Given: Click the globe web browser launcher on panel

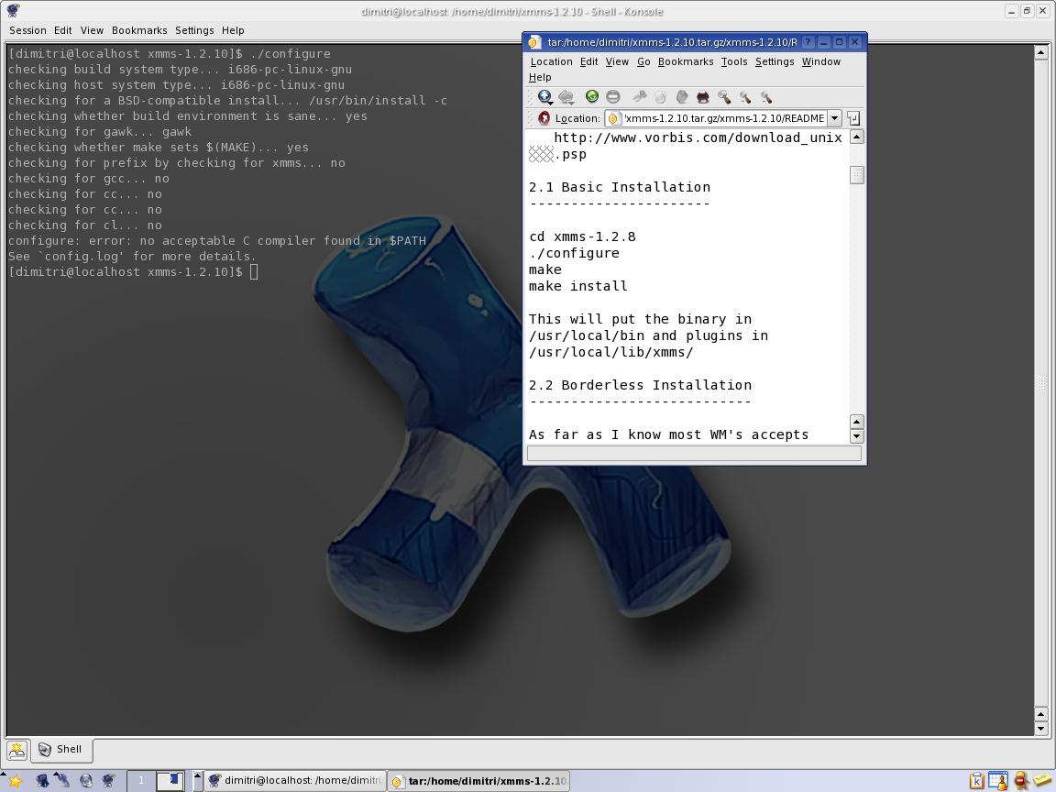Looking at the screenshot, I should click(86, 781).
